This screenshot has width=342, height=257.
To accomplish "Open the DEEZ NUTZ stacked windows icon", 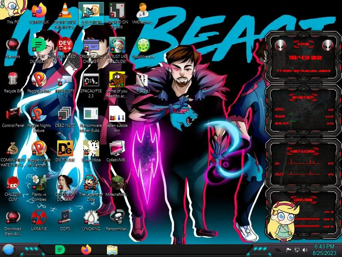I will click(x=65, y=117).
